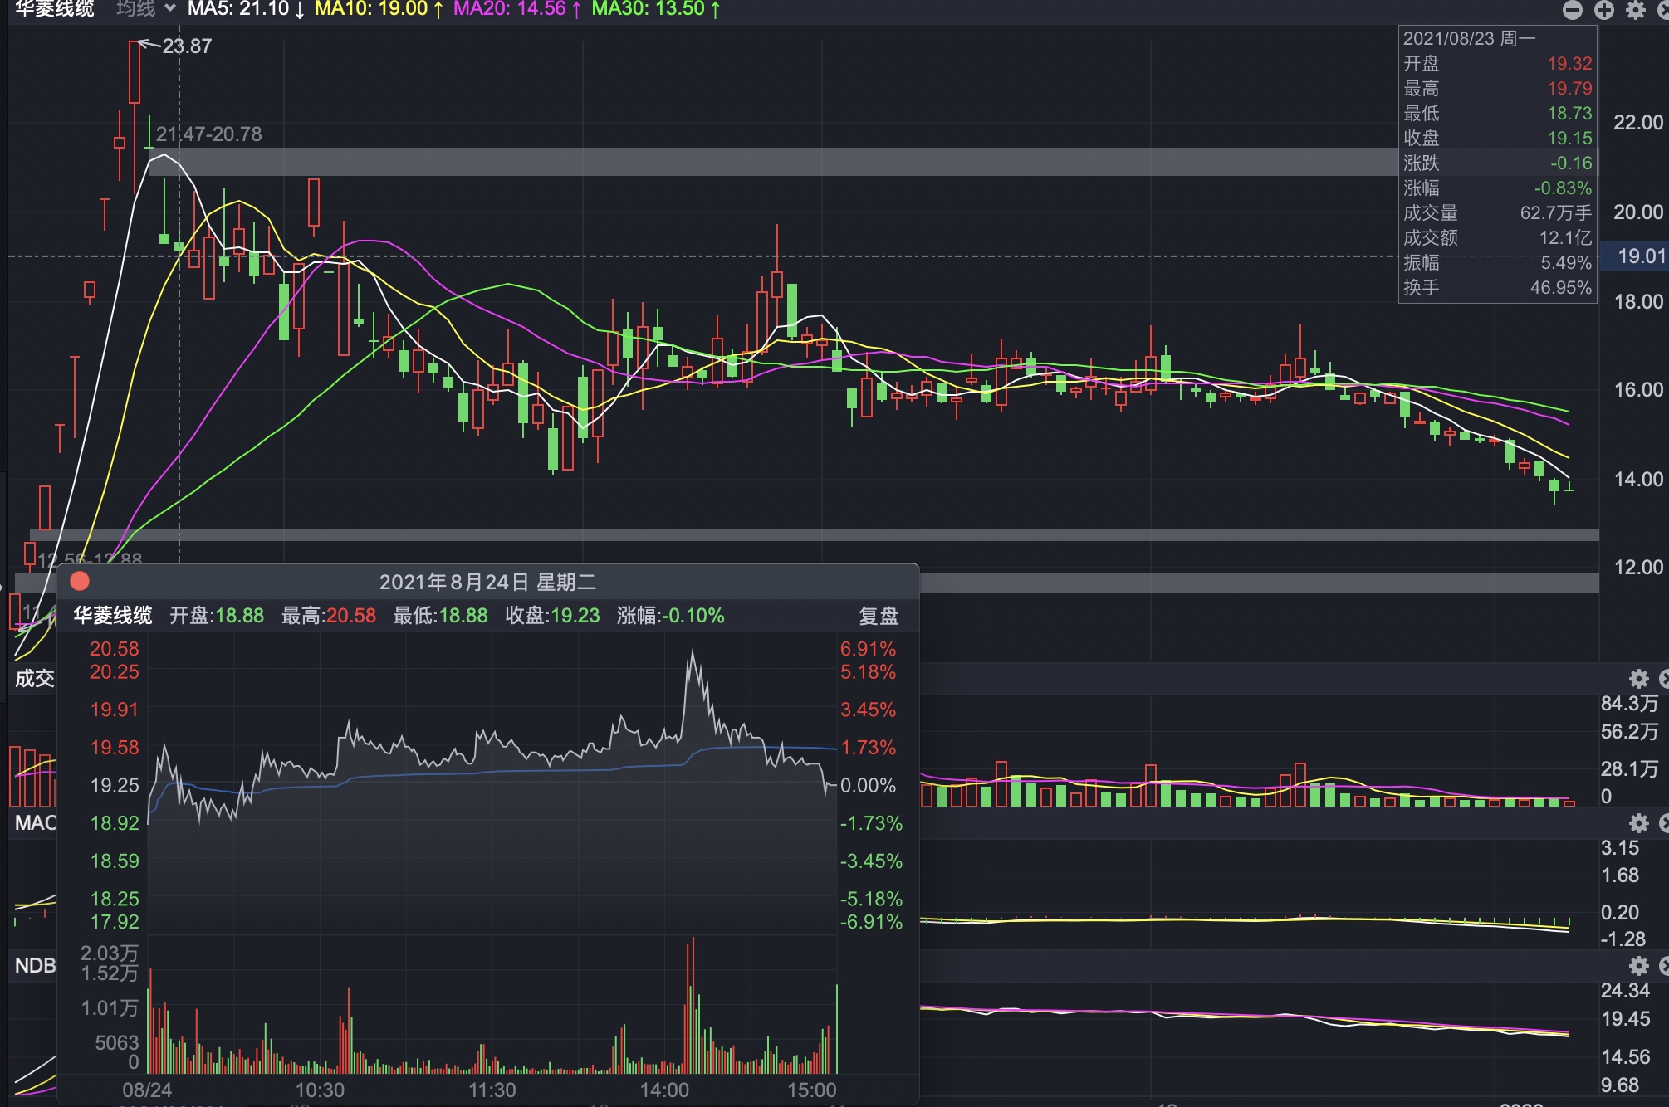Click MA30 green indicator label
The height and width of the screenshot is (1107, 1669).
point(655,9)
